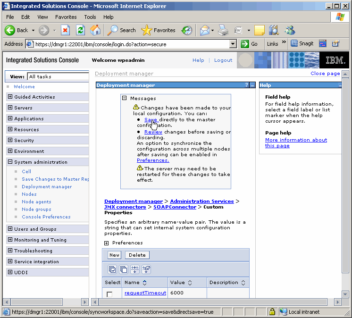Open the Tools menu
Image resolution: width=352 pixels, height=318 pixels.
pyautogui.click(x=90, y=17)
